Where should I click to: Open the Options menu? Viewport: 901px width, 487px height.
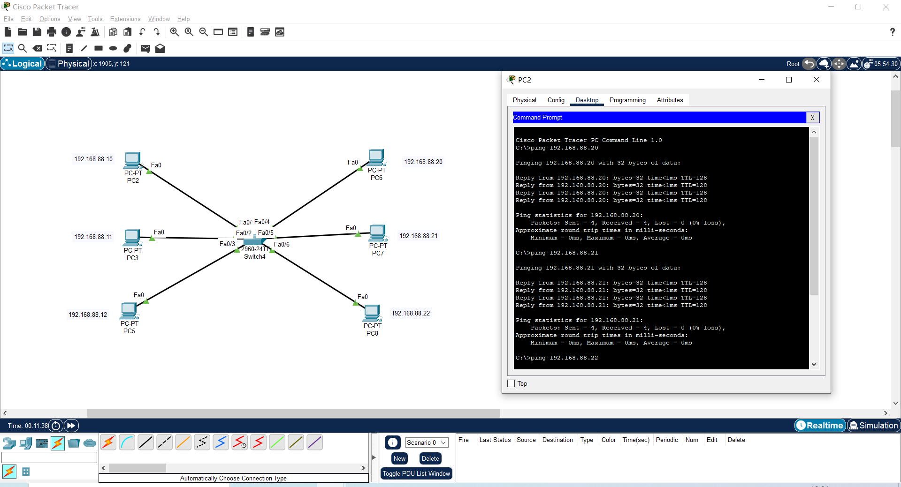pyautogui.click(x=50, y=19)
